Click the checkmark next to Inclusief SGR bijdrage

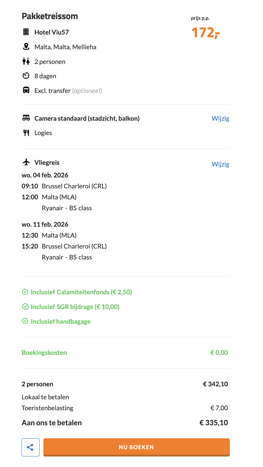click(25, 306)
